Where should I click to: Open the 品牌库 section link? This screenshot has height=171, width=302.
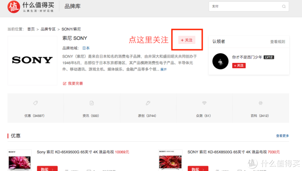point(72,6)
